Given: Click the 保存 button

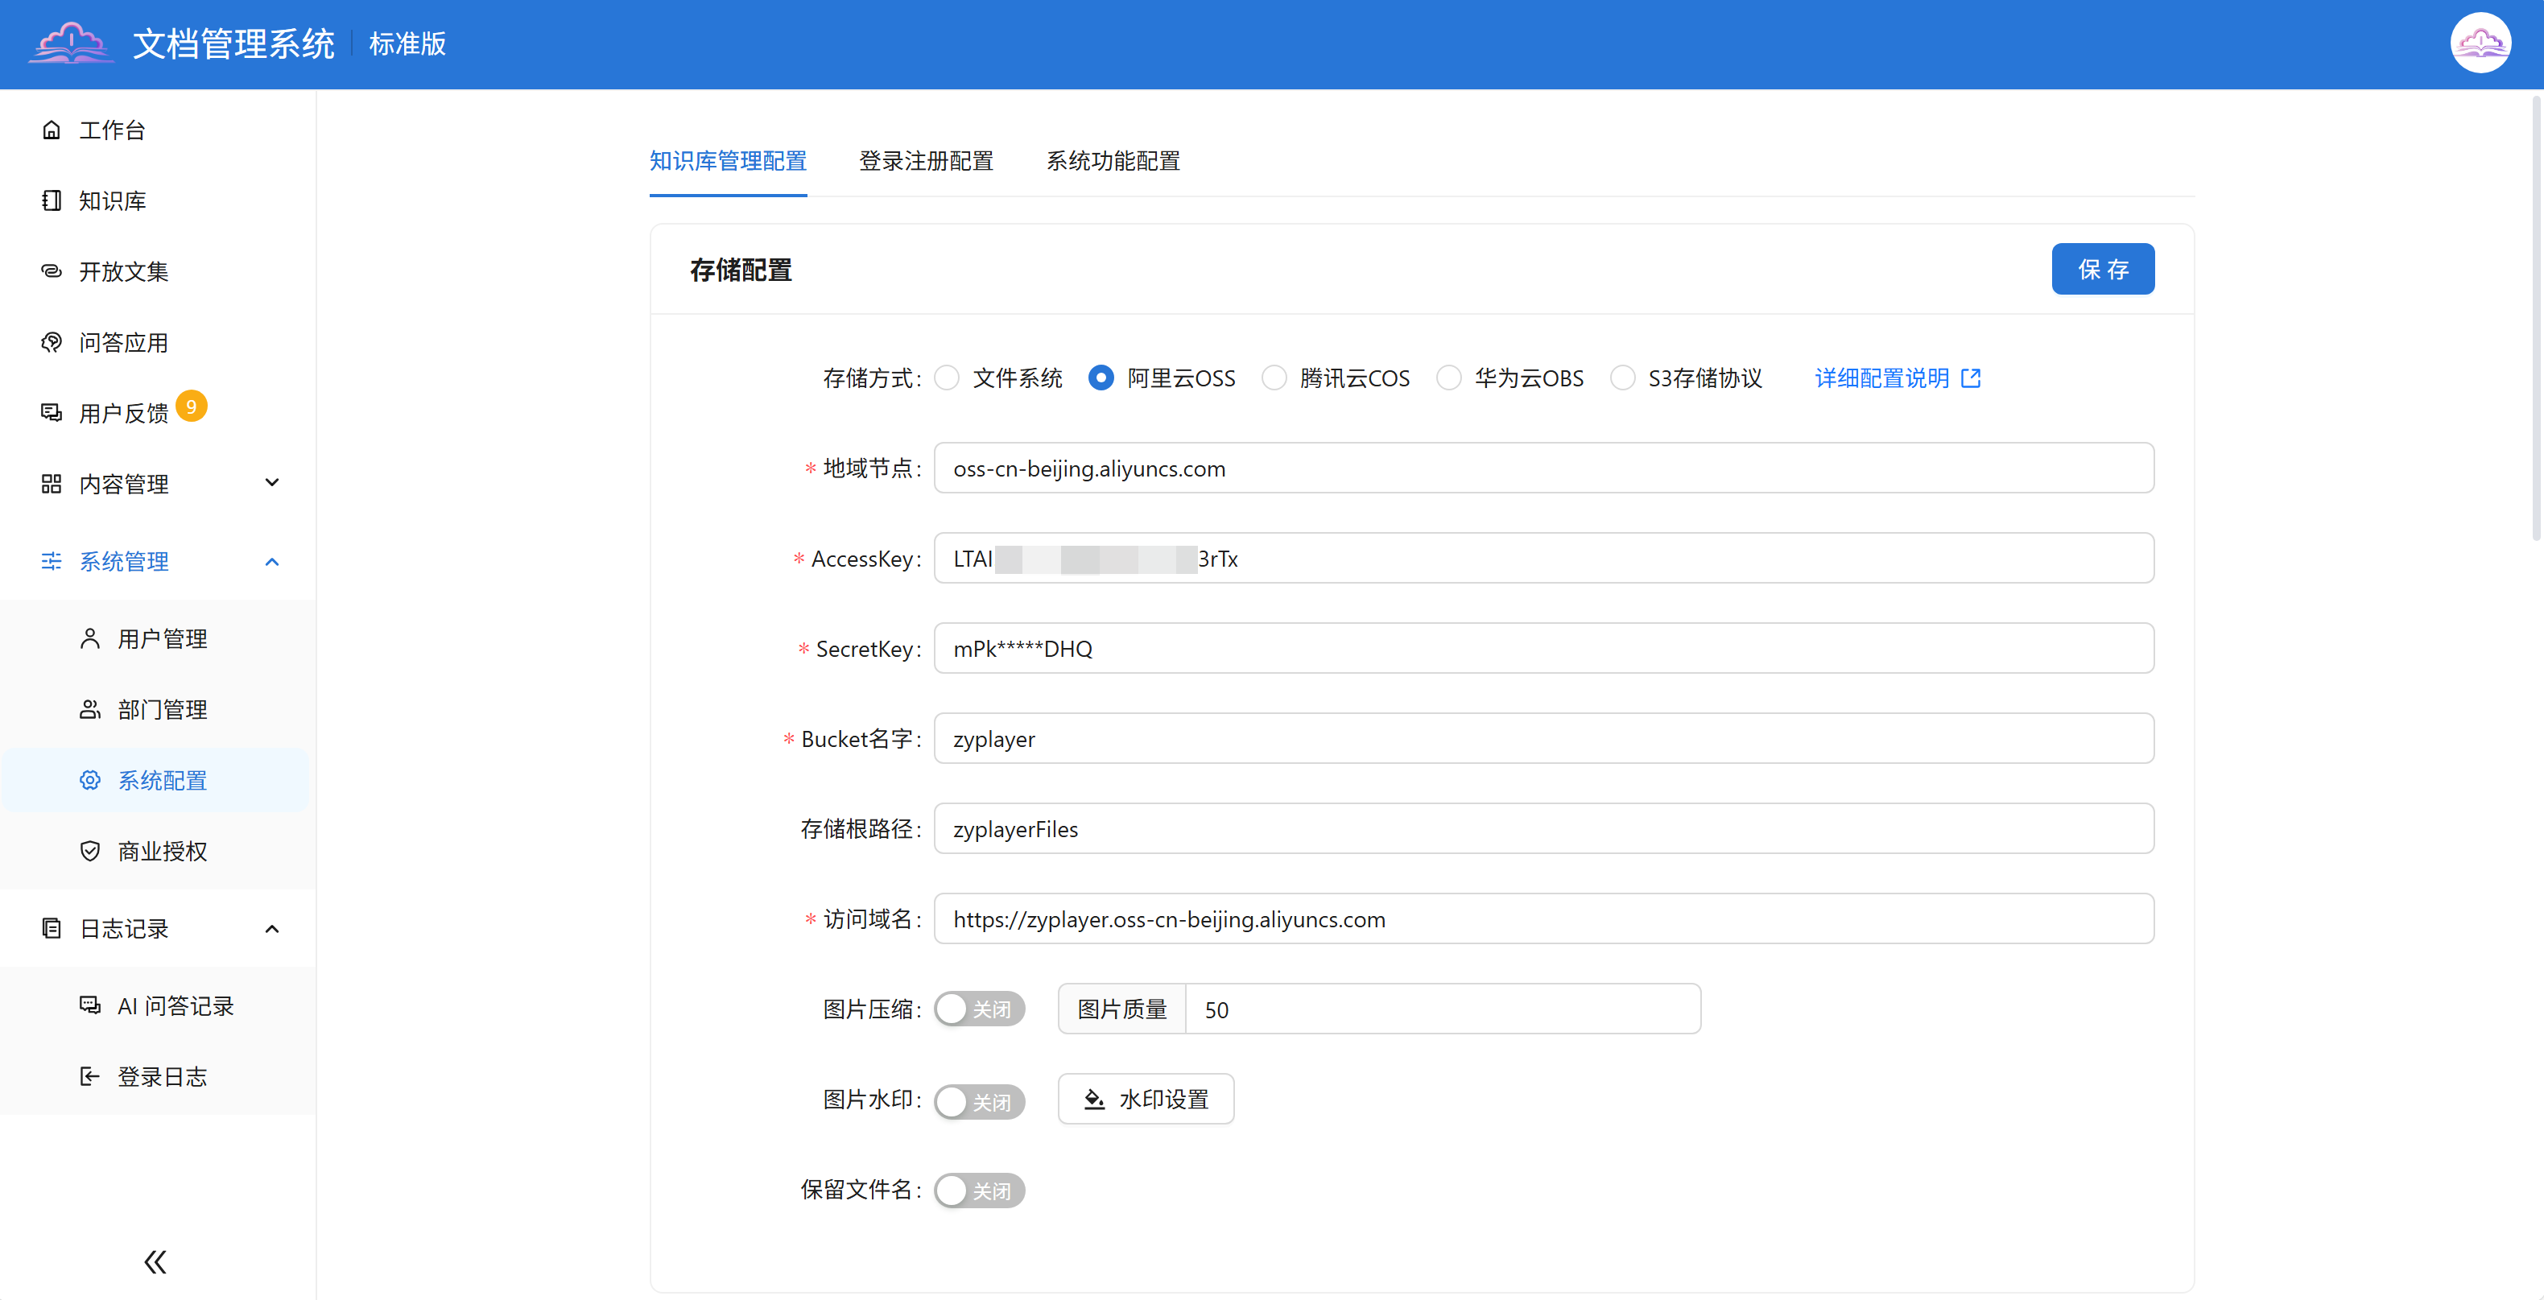Looking at the screenshot, I should point(2103,270).
